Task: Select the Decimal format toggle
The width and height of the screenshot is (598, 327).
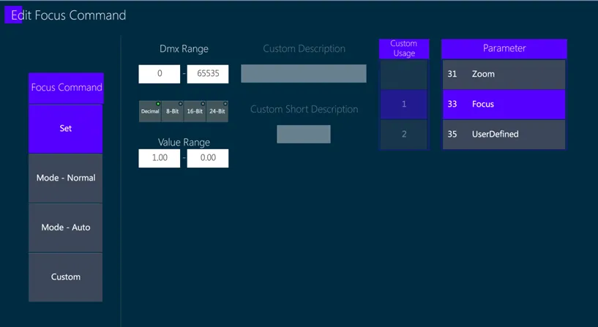Action: [x=150, y=111]
